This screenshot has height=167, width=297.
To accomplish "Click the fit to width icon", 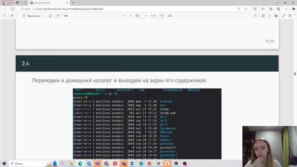I will tap(137, 16).
